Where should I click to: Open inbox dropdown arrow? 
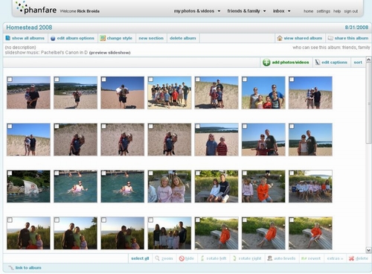tap(289, 11)
